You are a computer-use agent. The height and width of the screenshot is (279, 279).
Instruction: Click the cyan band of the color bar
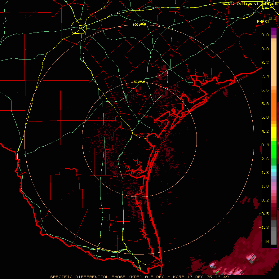tap(274, 170)
